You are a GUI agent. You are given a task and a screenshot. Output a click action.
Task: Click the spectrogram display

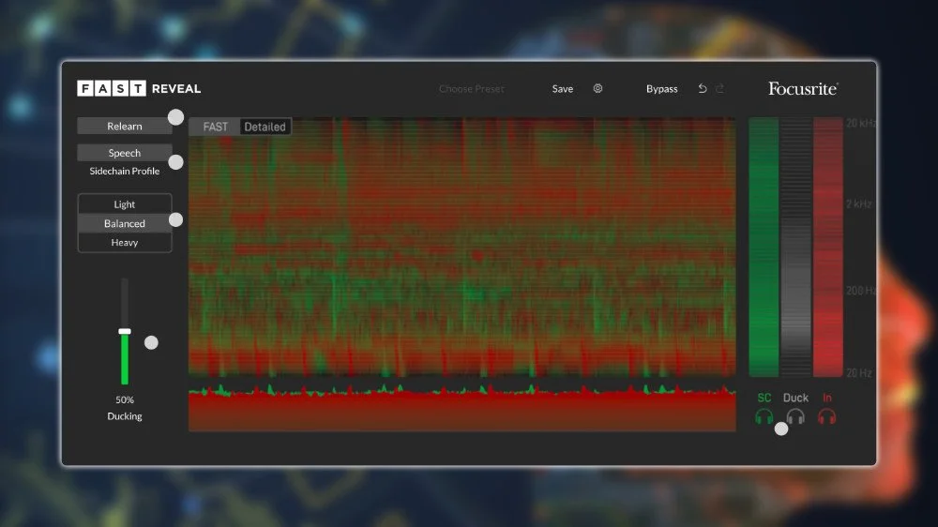pos(461,247)
